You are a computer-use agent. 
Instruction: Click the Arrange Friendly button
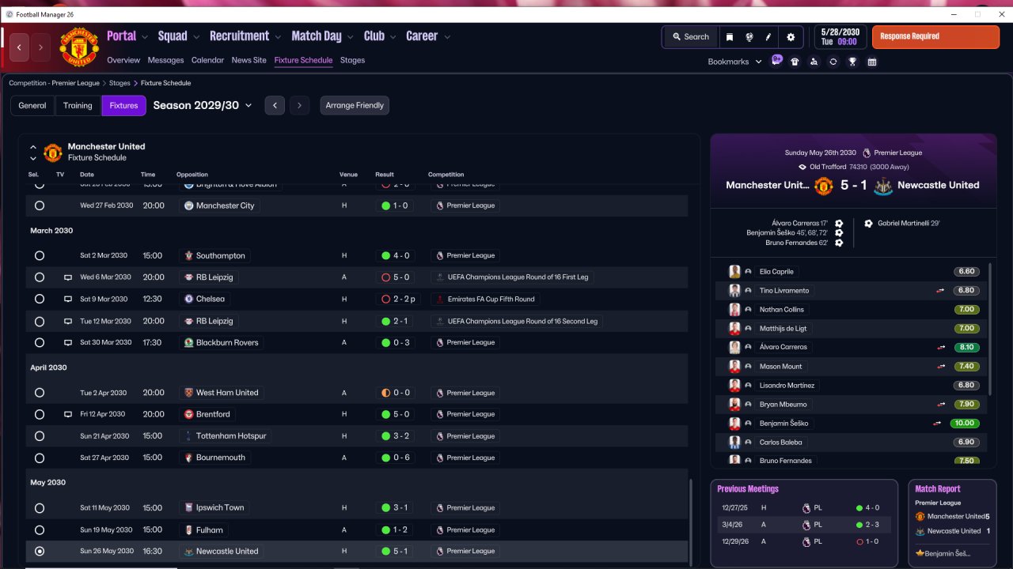click(x=355, y=105)
